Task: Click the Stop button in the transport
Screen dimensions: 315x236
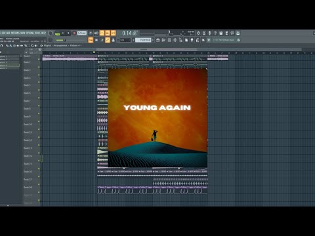Action: click(68, 33)
